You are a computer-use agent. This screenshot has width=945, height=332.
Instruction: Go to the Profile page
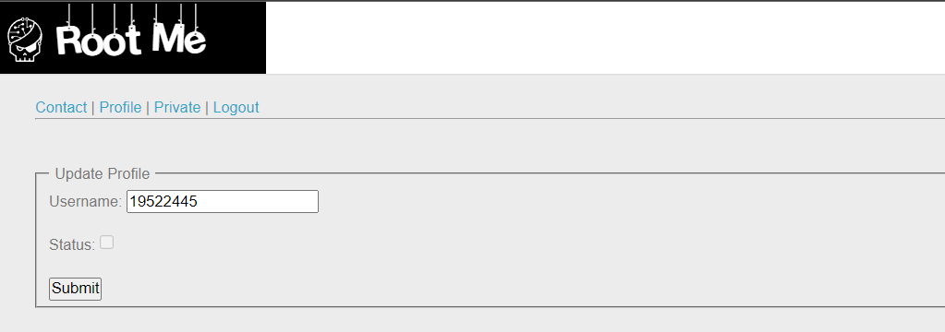pos(120,107)
